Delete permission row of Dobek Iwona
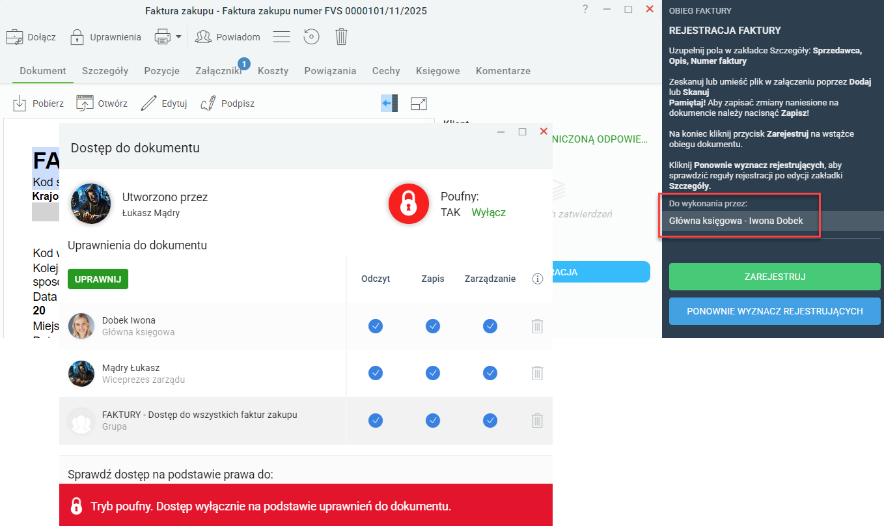 (x=537, y=326)
